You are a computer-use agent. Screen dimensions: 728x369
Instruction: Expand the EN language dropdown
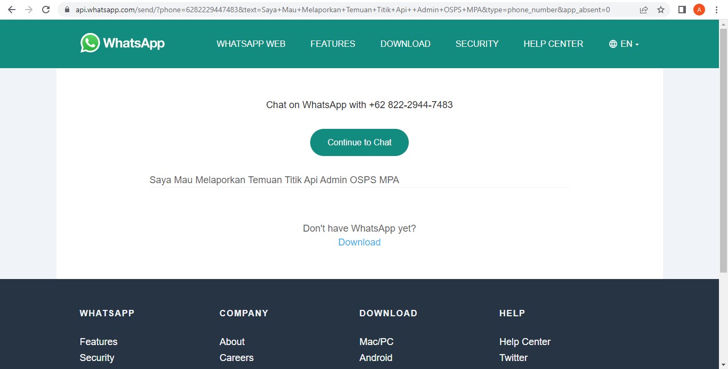tap(624, 44)
